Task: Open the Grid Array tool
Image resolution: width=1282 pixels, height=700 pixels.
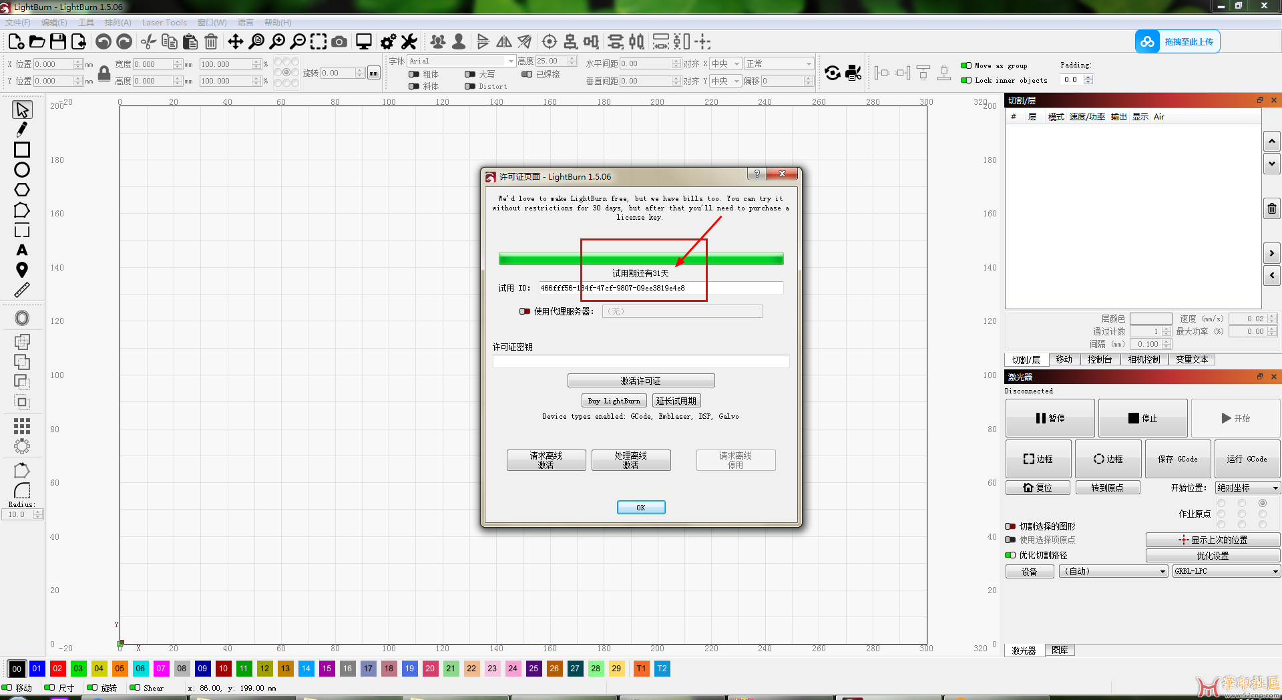Action: tap(22, 426)
